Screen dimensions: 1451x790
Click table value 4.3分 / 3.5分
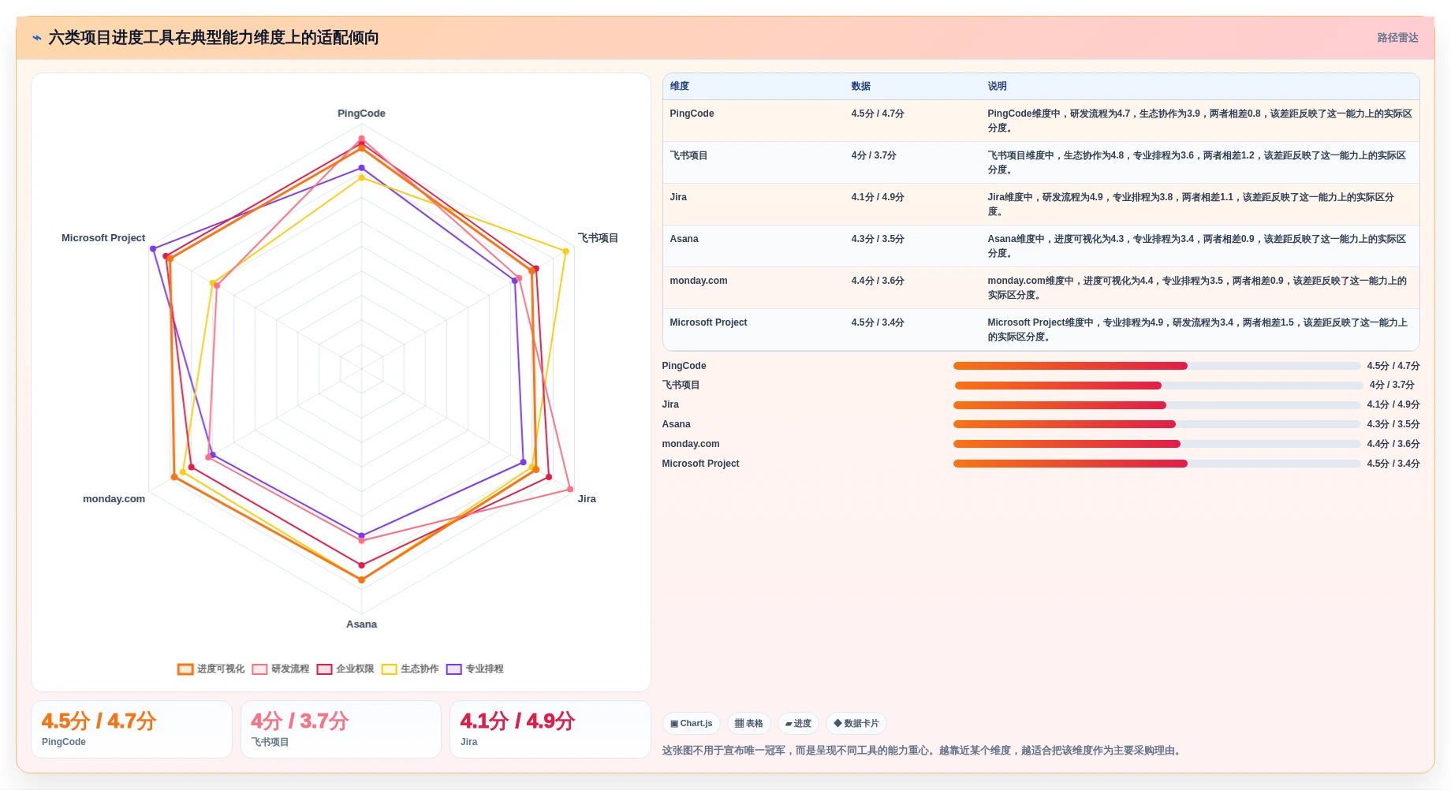877,239
